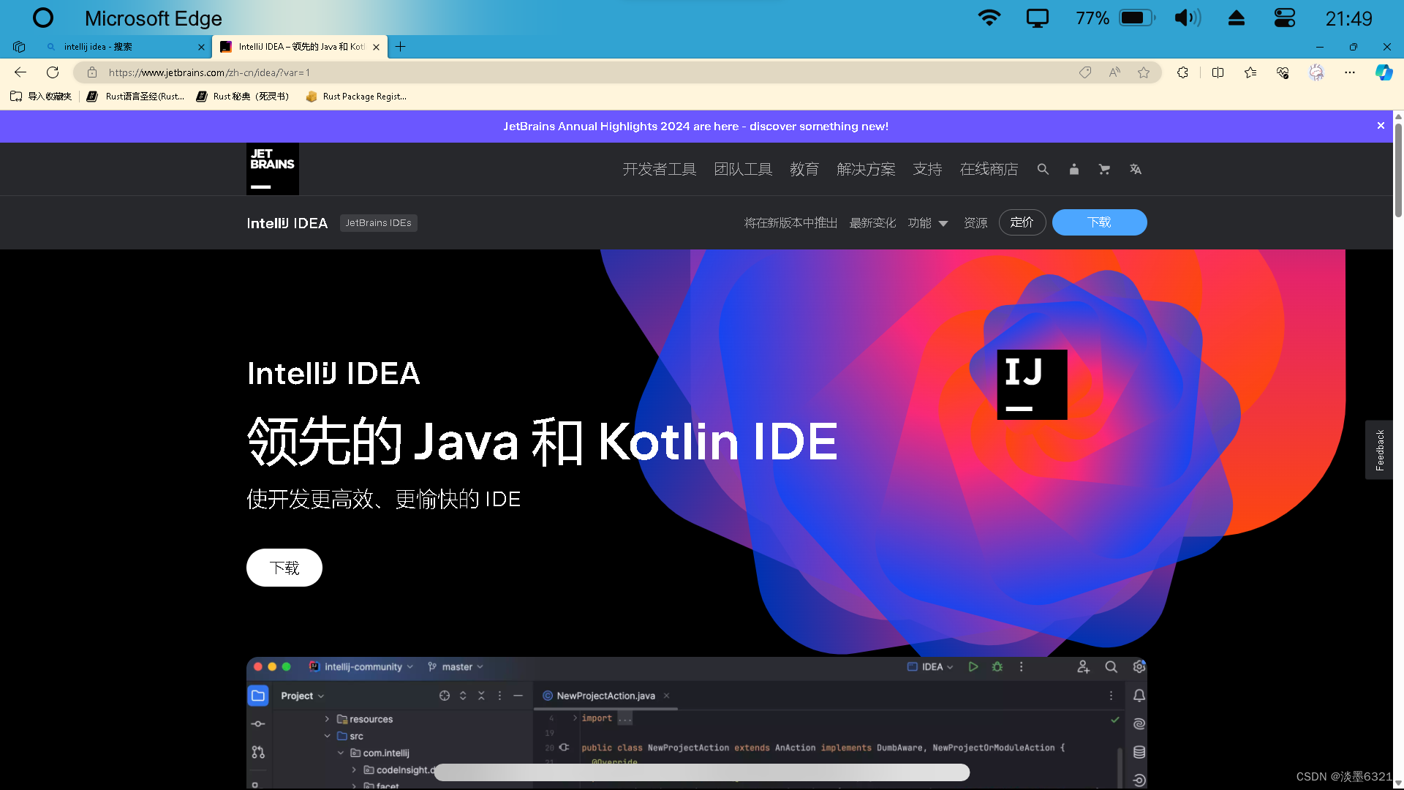Select NewProjectAction.java editor tab
The image size is (1404, 790).
point(605,696)
